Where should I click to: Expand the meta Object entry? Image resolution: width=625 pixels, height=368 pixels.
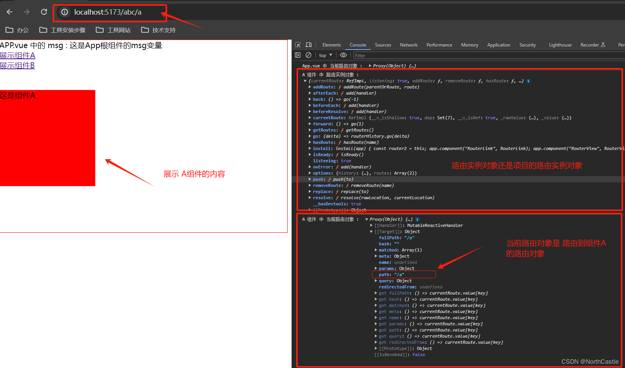[376, 256]
